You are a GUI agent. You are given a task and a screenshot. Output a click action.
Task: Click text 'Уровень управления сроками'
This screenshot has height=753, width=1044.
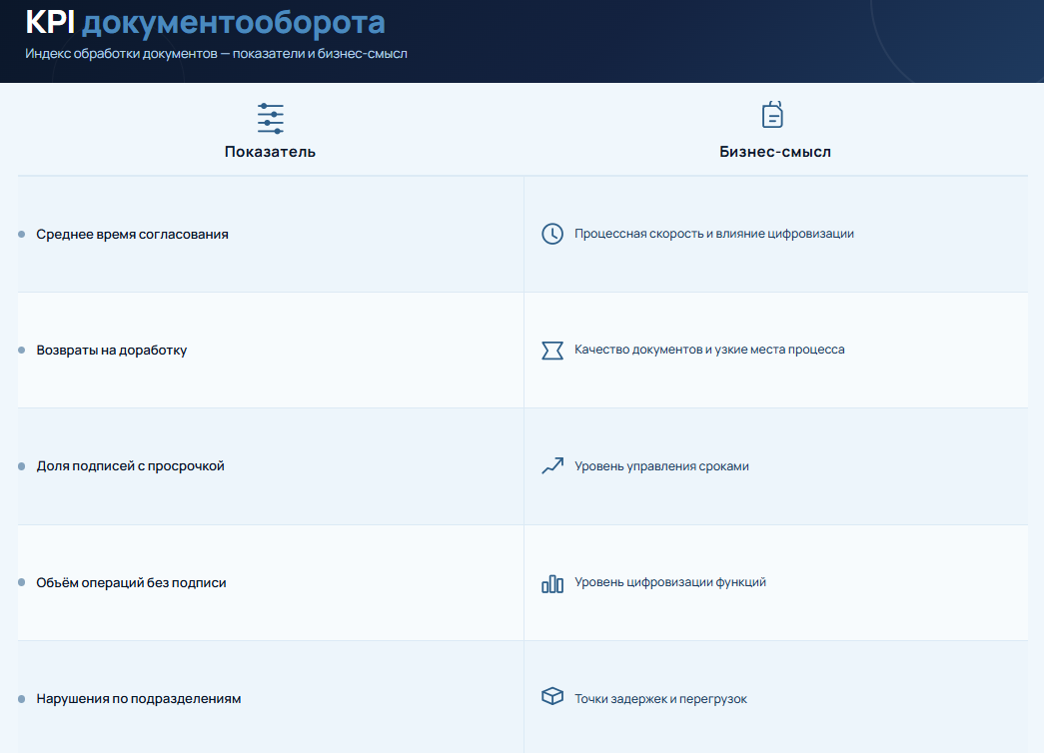661,466
